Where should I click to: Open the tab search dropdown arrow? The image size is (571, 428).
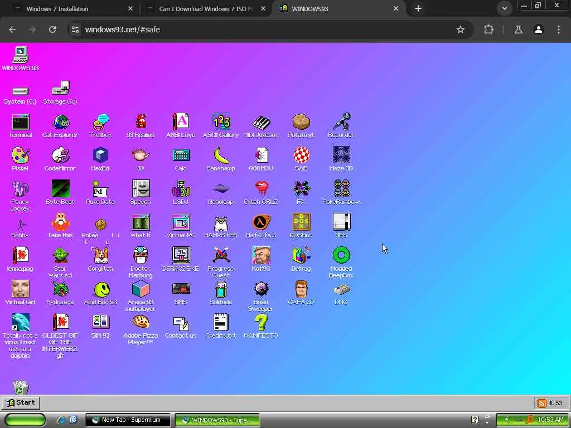pyautogui.click(x=504, y=8)
